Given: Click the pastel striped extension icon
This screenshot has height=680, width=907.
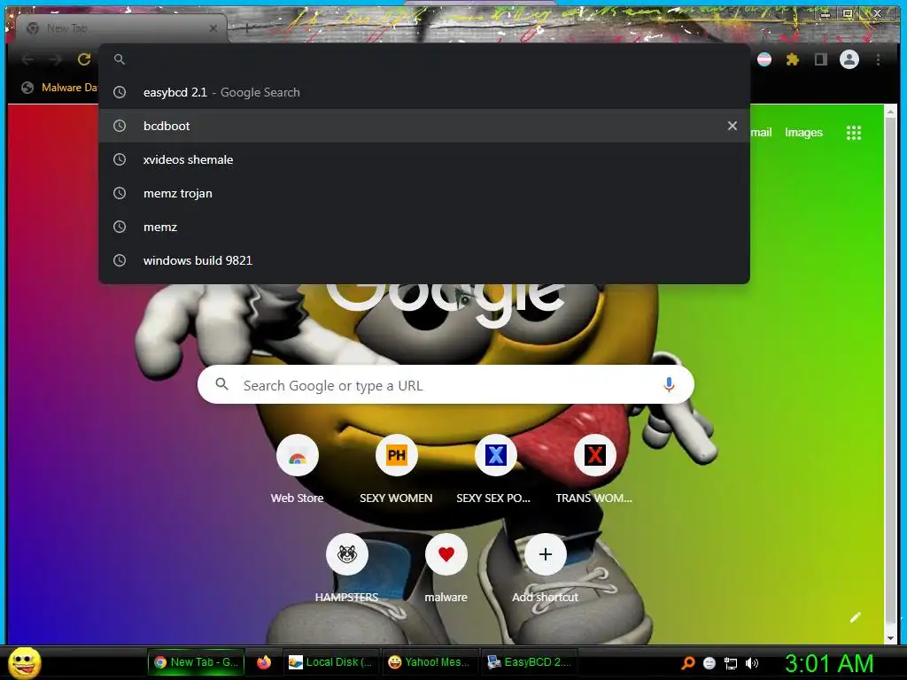Looking at the screenshot, I should coord(764,59).
